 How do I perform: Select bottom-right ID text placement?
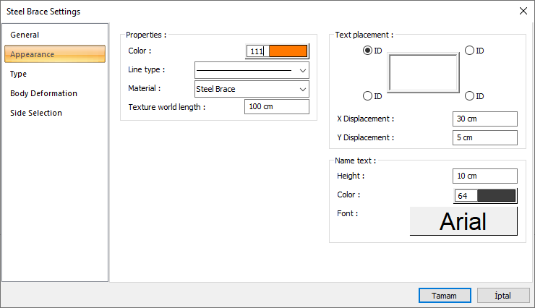469,96
